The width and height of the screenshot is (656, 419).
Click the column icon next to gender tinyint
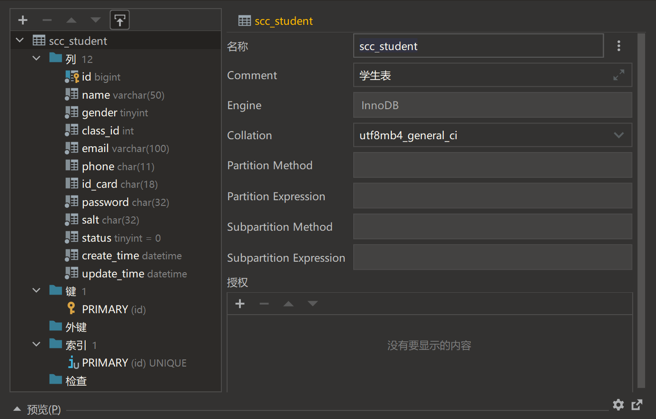pyautogui.click(x=72, y=112)
